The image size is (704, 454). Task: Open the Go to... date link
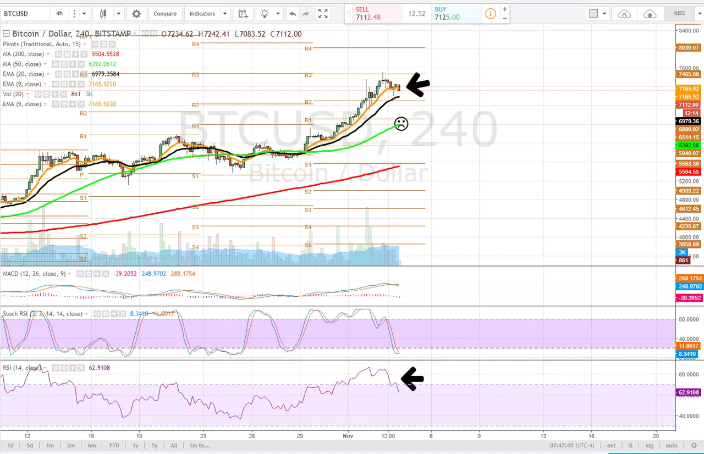click(x=200, y=445)
